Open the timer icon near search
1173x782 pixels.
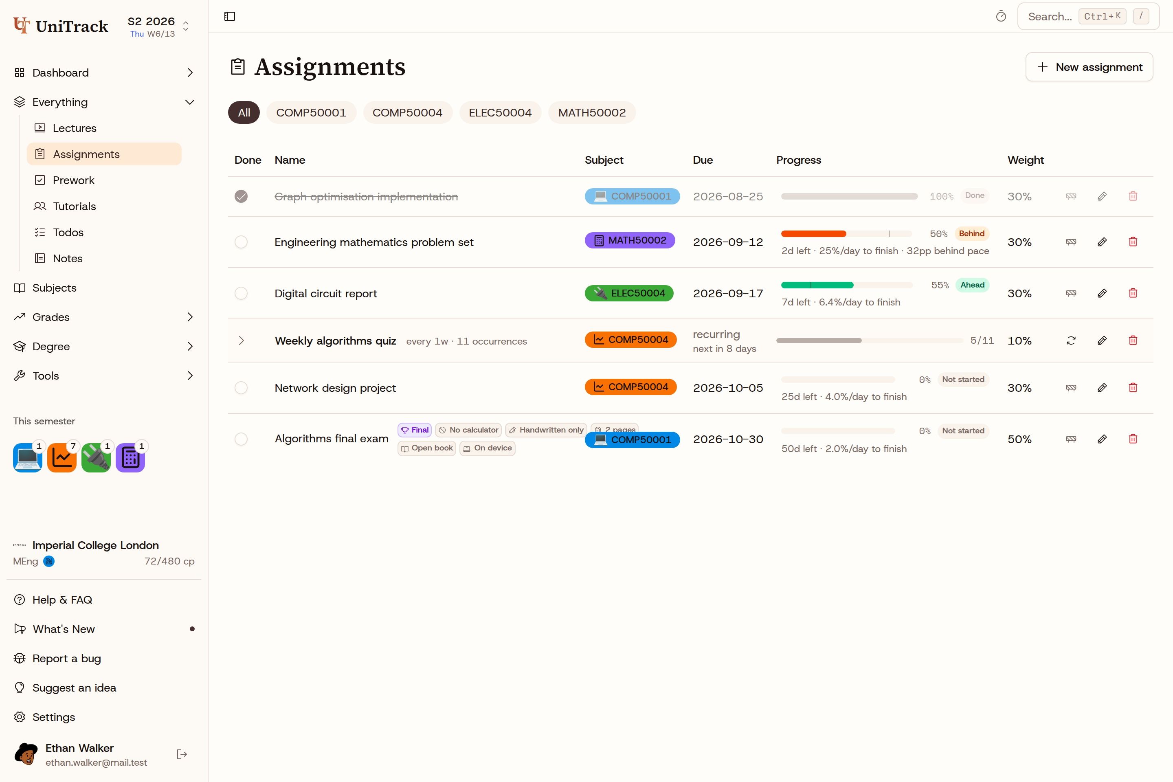(x=1000, y=16)
